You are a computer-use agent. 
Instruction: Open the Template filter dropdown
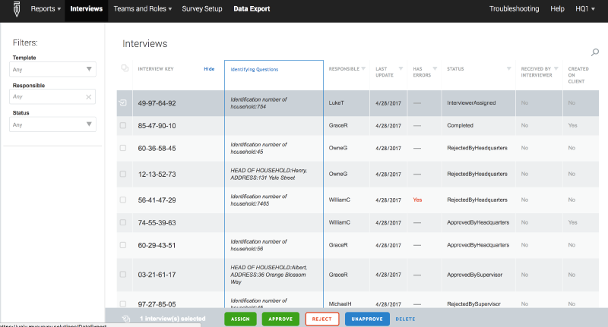tap(52, 69)
